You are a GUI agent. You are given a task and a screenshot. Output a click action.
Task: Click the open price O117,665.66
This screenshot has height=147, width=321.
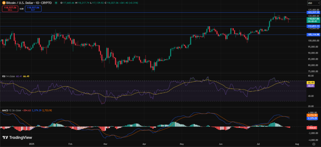pyautogui.click(x=68, y=3)
